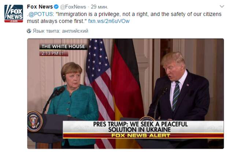Click the 2:13 PM ET time stamp overlay
The width and height of the screenshot is (227, 152).
pos(54,53)
